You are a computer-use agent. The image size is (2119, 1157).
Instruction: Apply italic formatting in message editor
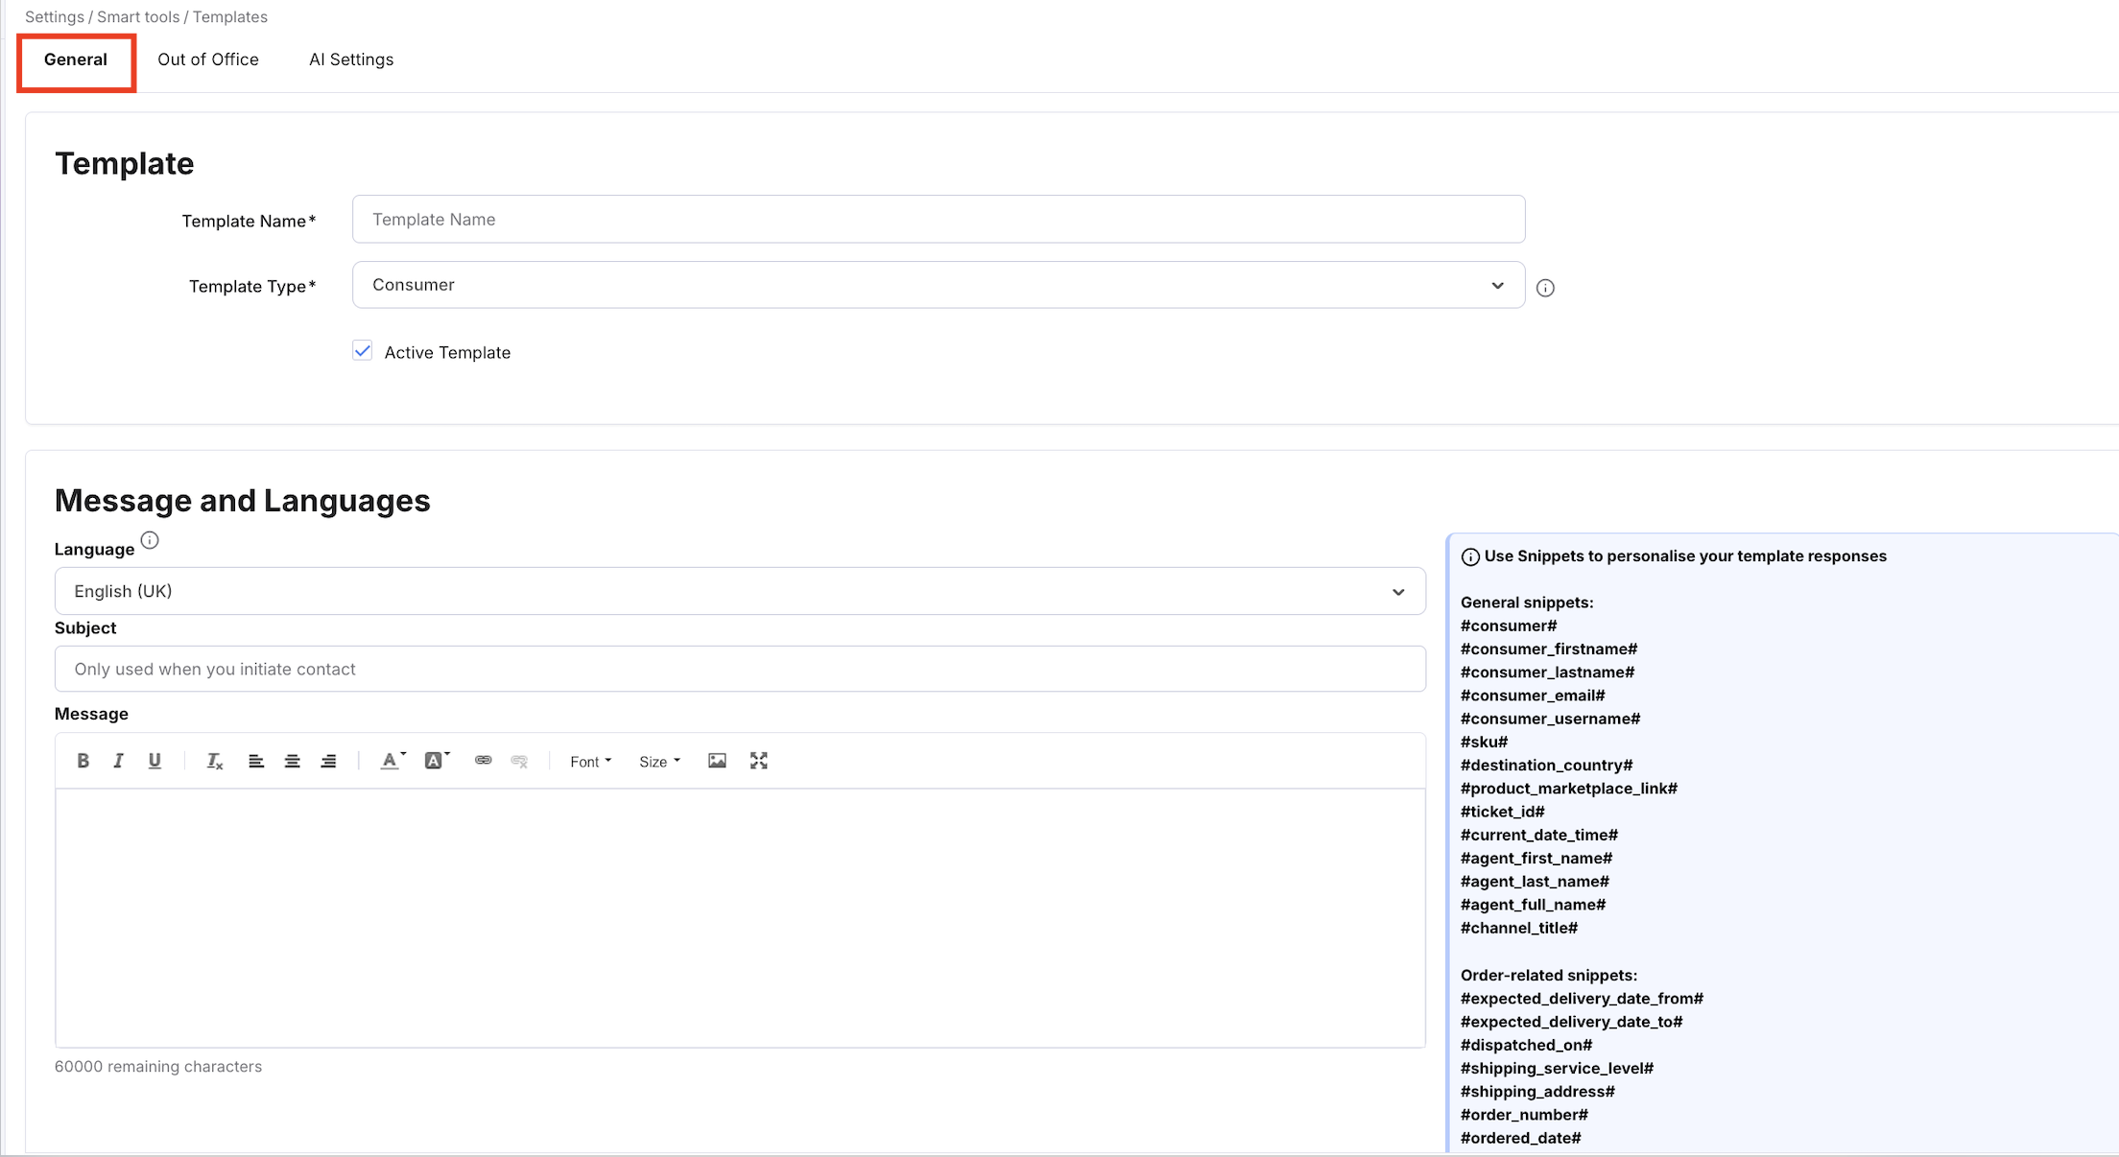pyautogui.click(x=118, y=761)
